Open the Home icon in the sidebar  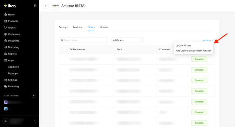point(6,14)
